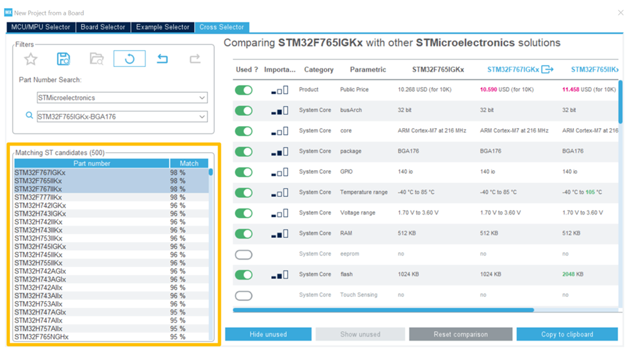Expand the STM32F765IGKx-BGA176 part number dropdown
Viewport: 631px width, 354px height.
tap(202, 117)
